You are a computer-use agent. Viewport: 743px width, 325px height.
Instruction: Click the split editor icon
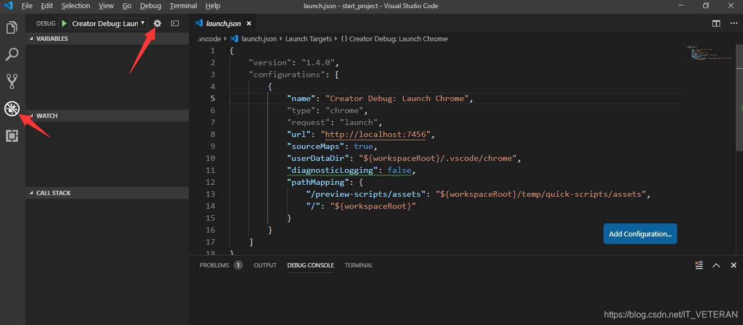[x=716, y=23]
